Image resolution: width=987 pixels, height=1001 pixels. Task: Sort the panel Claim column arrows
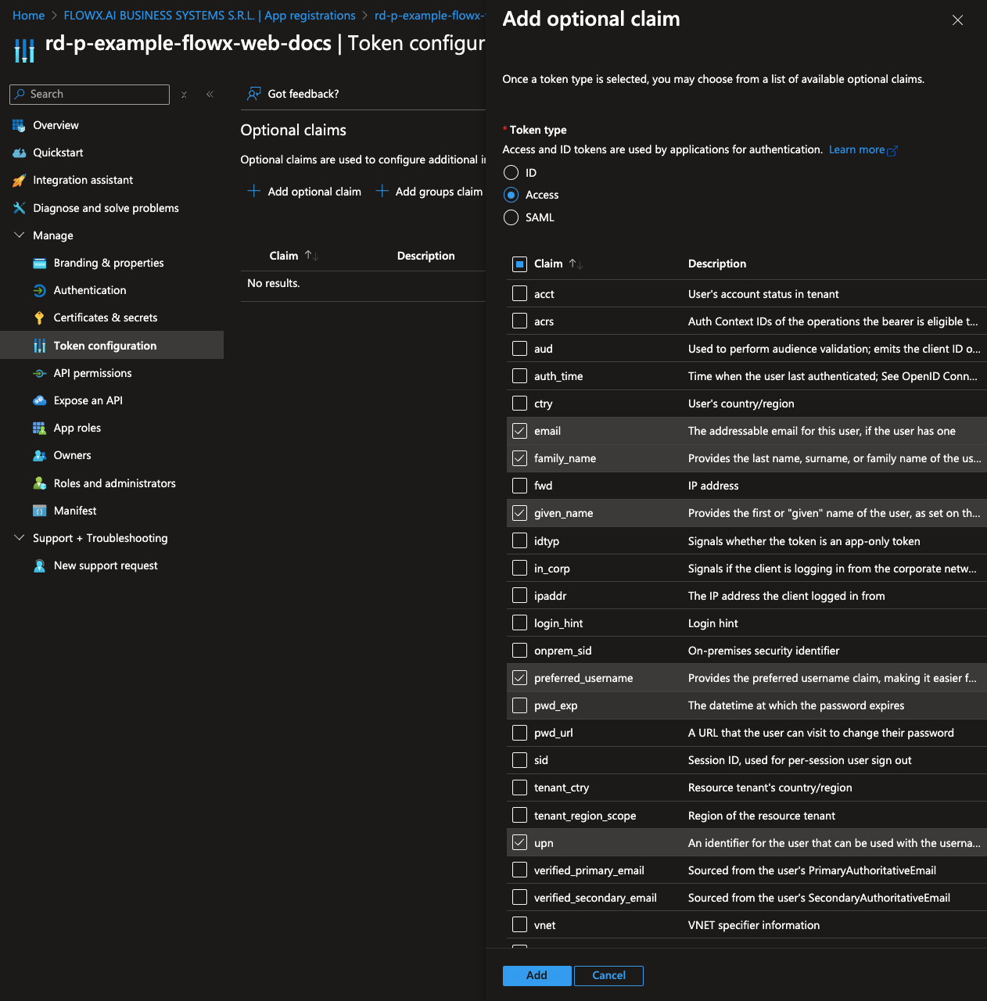tap(576, 264)
